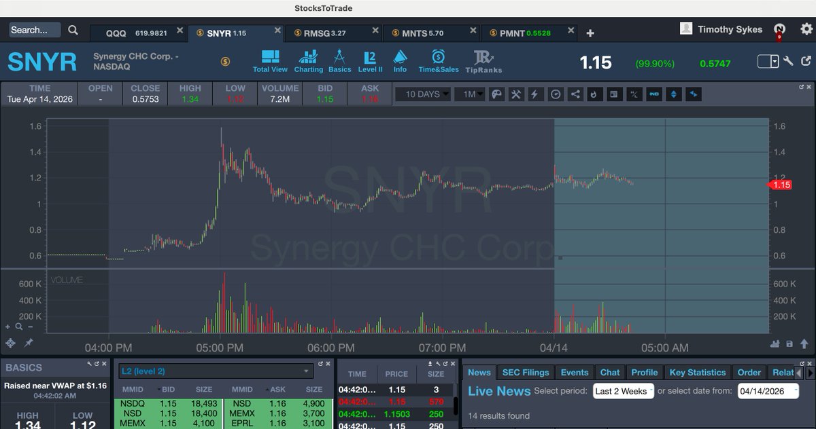
Task: Click the lightning bolt chart icon
Action: [x=534, y=94]
